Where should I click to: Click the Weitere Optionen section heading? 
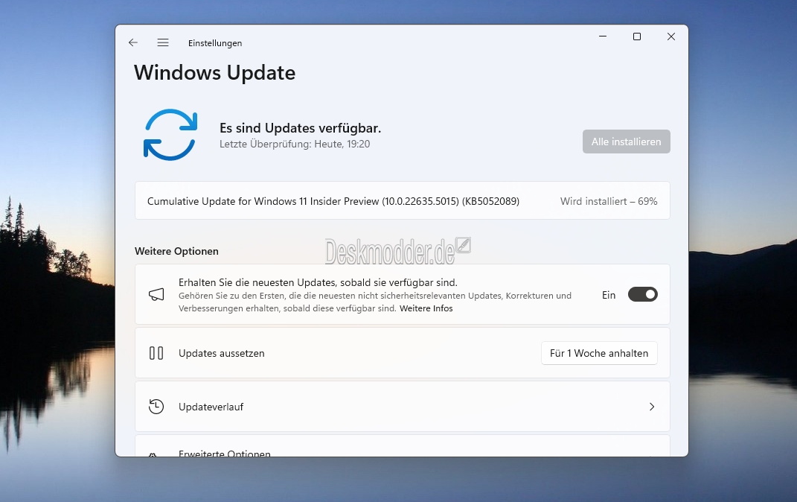pos(176,251)
